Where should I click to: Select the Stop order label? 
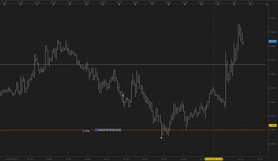(88, 131)
